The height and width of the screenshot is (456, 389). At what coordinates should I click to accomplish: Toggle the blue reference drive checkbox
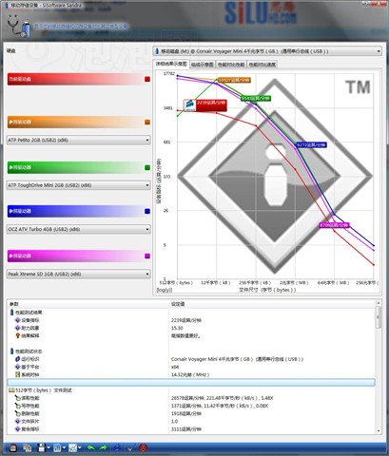click(x=147, y=211)
